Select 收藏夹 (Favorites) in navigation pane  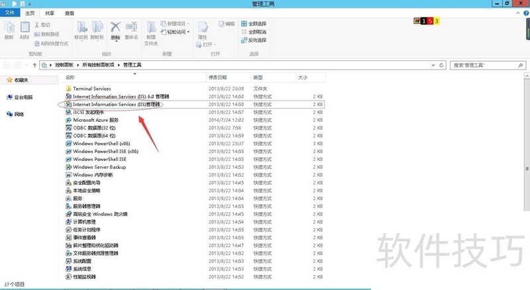point(18,80)
